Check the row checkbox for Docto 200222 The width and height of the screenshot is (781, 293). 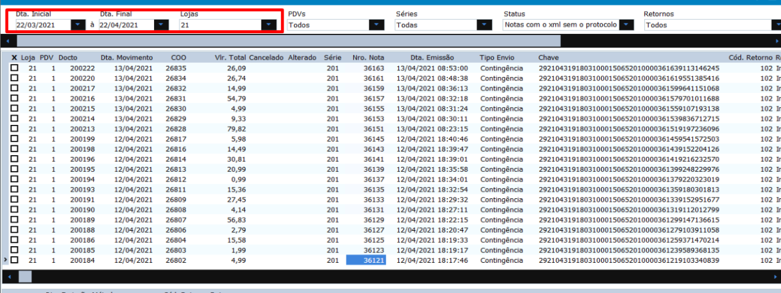14,68
